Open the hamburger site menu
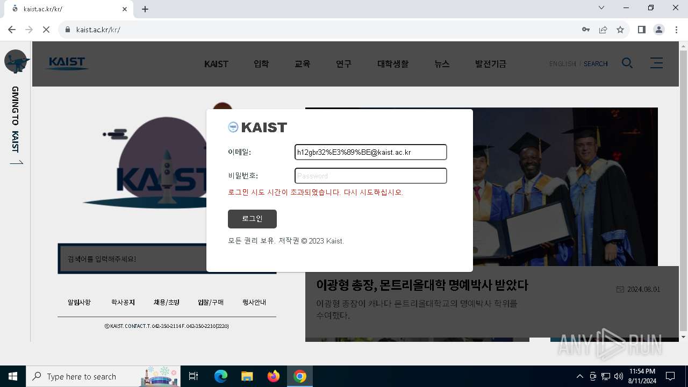 point(656,63)
